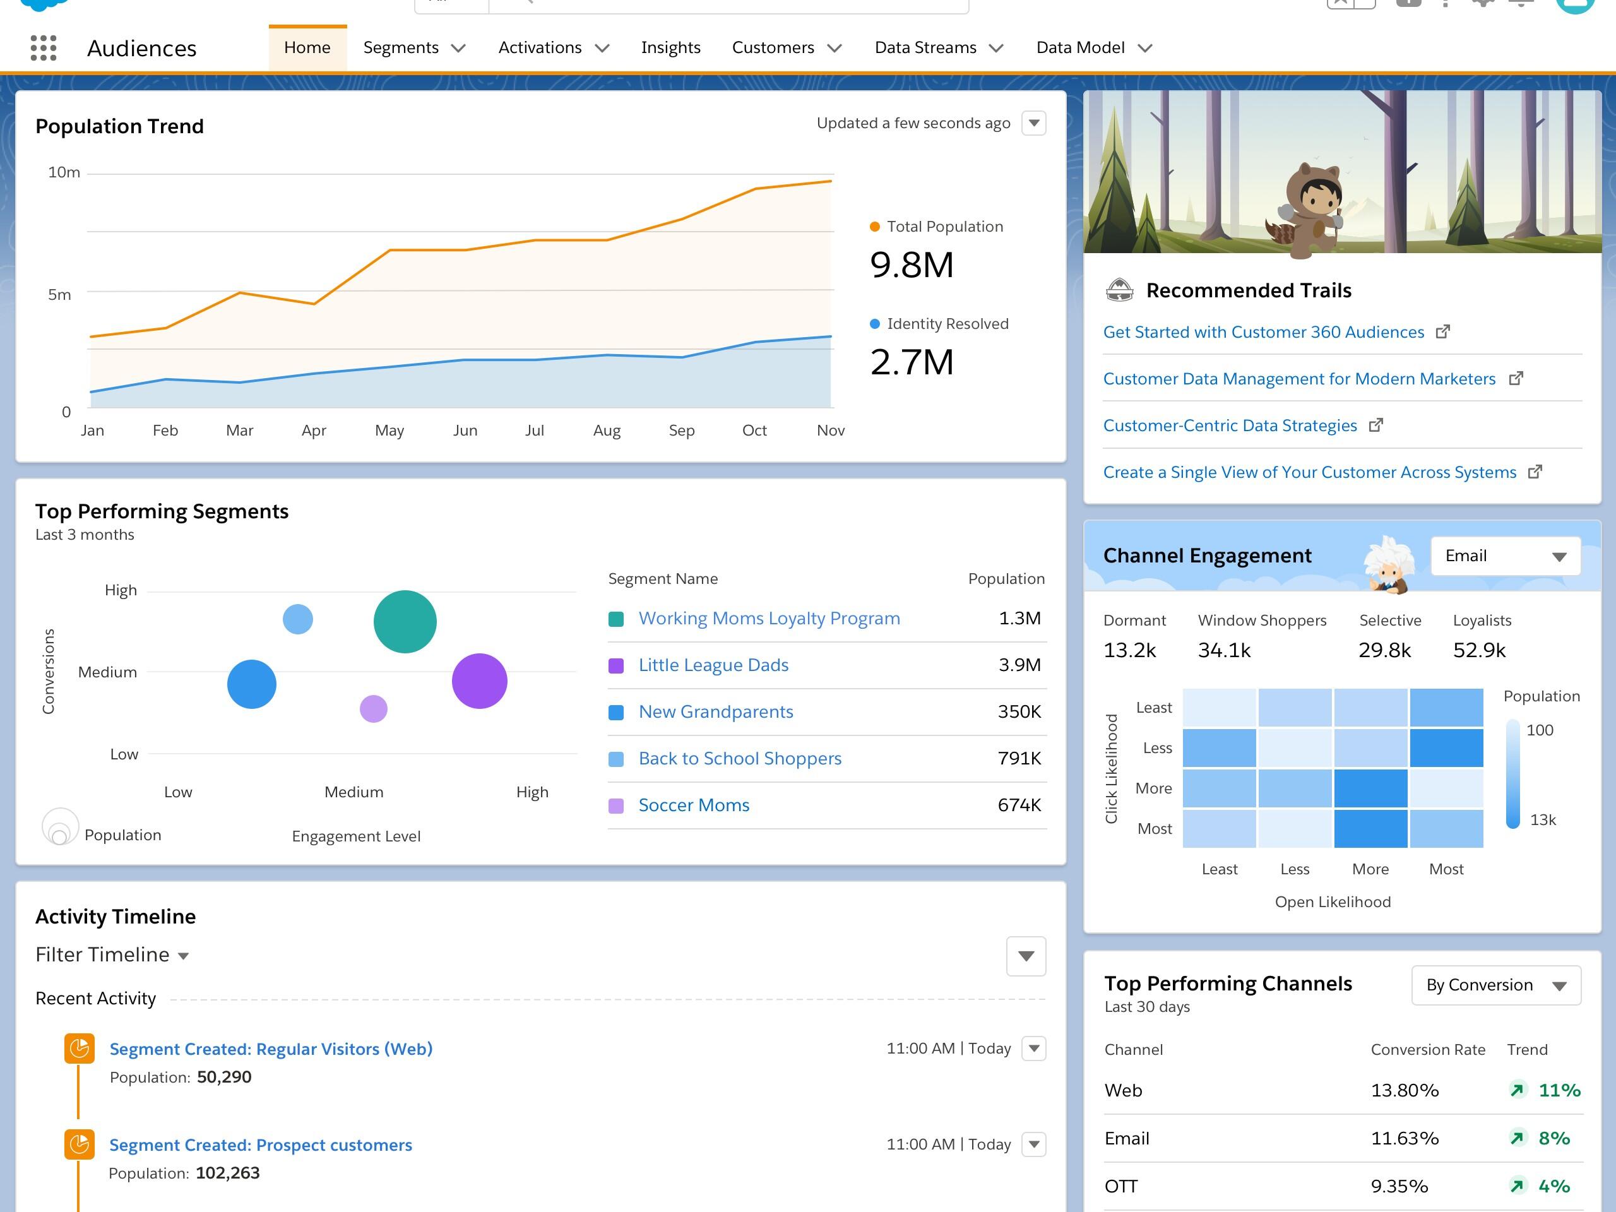Open the App Launcher dots grid

click(x=43, y=47)
